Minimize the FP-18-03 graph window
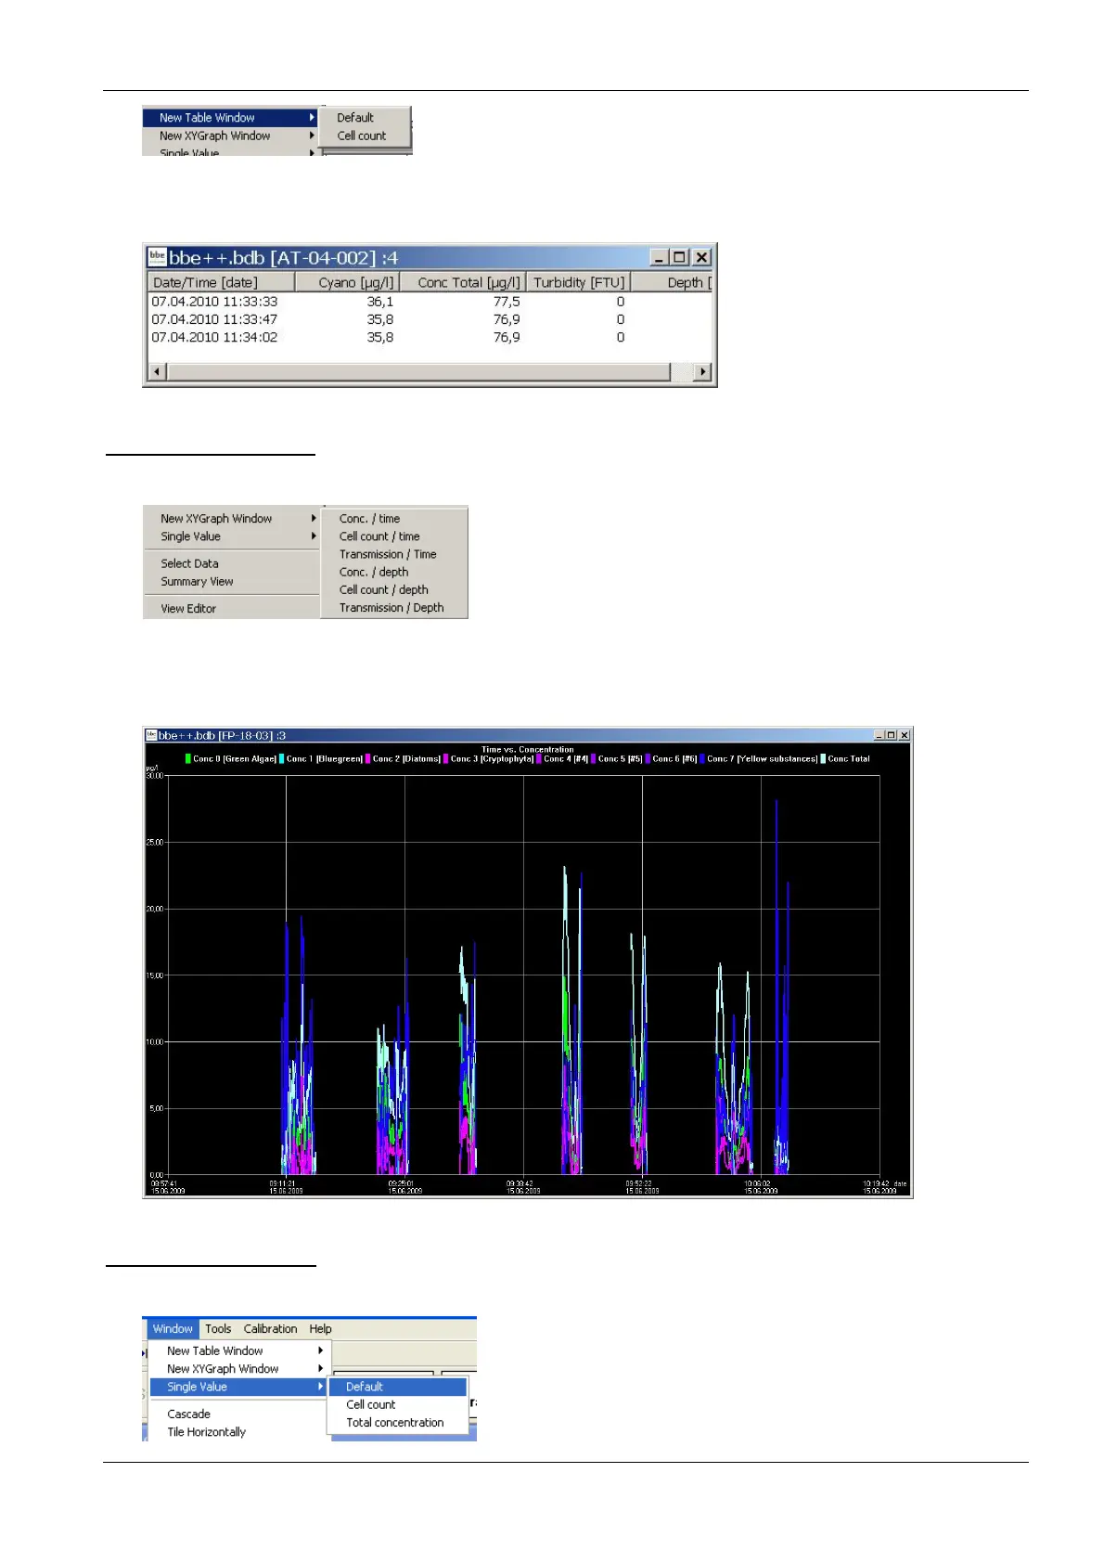 (878, 735)
